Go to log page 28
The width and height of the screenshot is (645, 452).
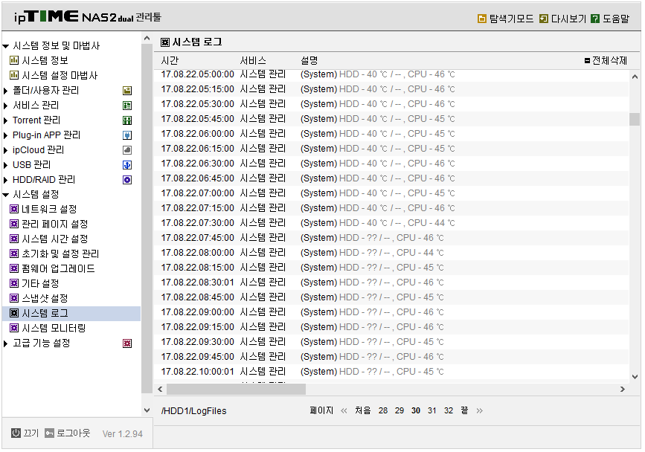pos(383,410)
